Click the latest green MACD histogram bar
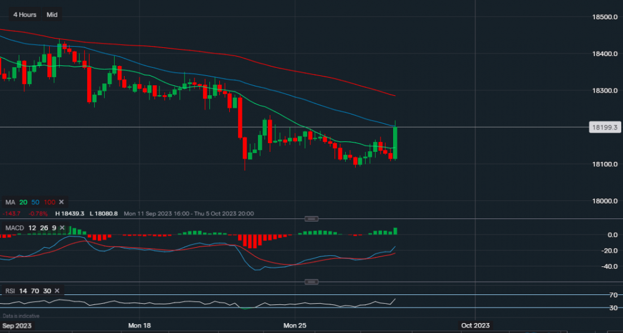The image size is (623, 333). (x=396, y=231)
